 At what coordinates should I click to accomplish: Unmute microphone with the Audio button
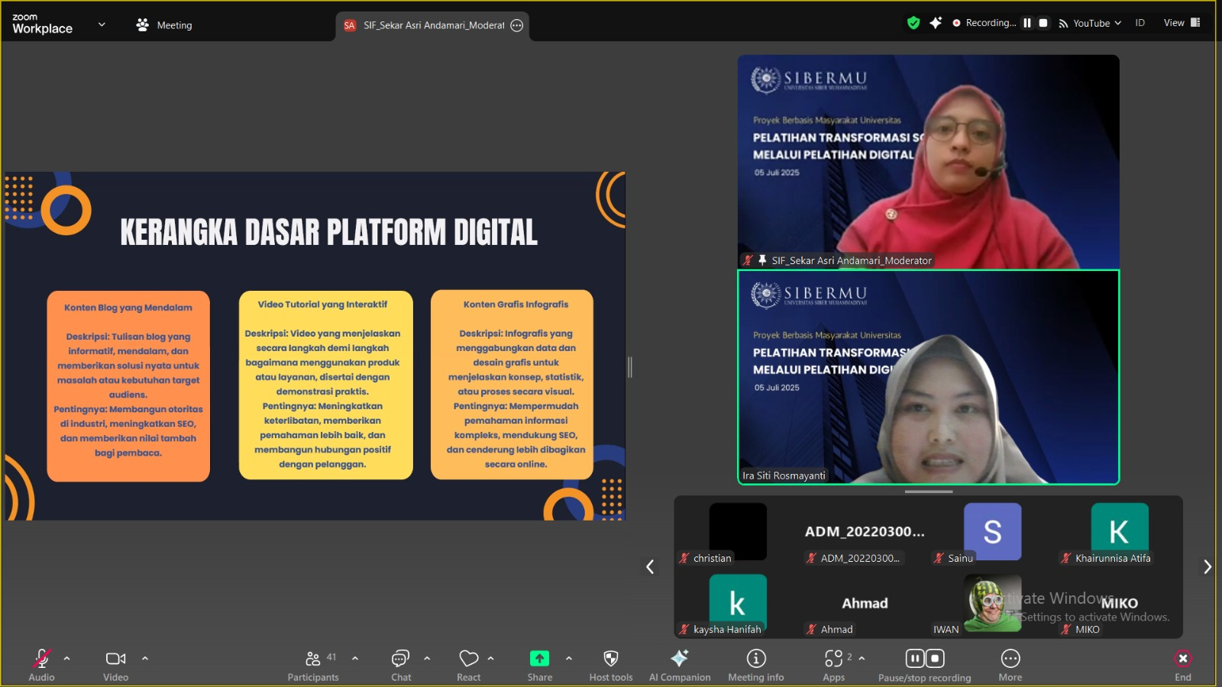pos(41,664)
